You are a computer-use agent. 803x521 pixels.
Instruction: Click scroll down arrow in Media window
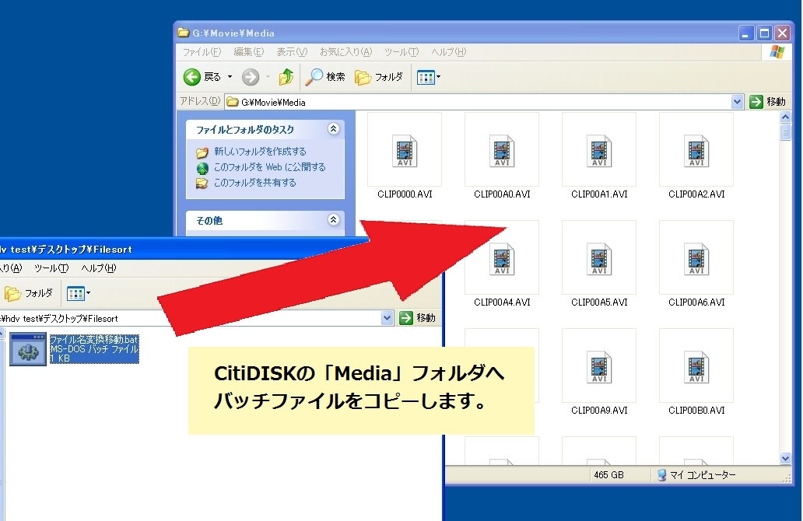coord(785,459)
